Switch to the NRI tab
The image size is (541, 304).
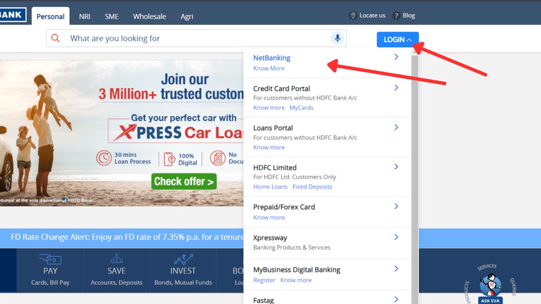point(84,16)
